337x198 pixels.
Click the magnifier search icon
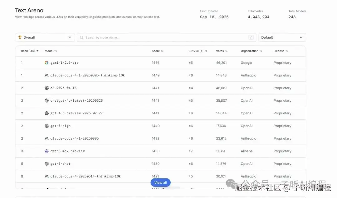[x=82, y=38]
